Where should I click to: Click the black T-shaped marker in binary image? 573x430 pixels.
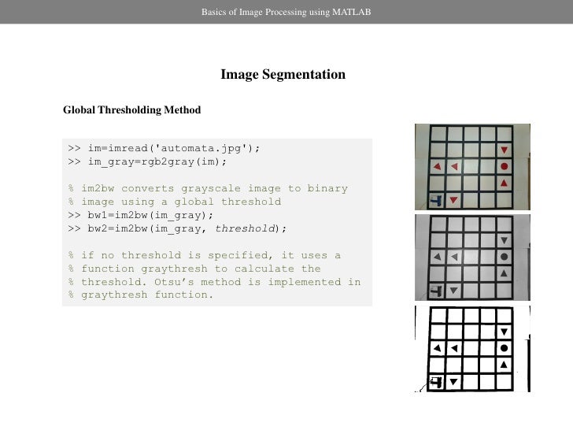click(436, 382)
